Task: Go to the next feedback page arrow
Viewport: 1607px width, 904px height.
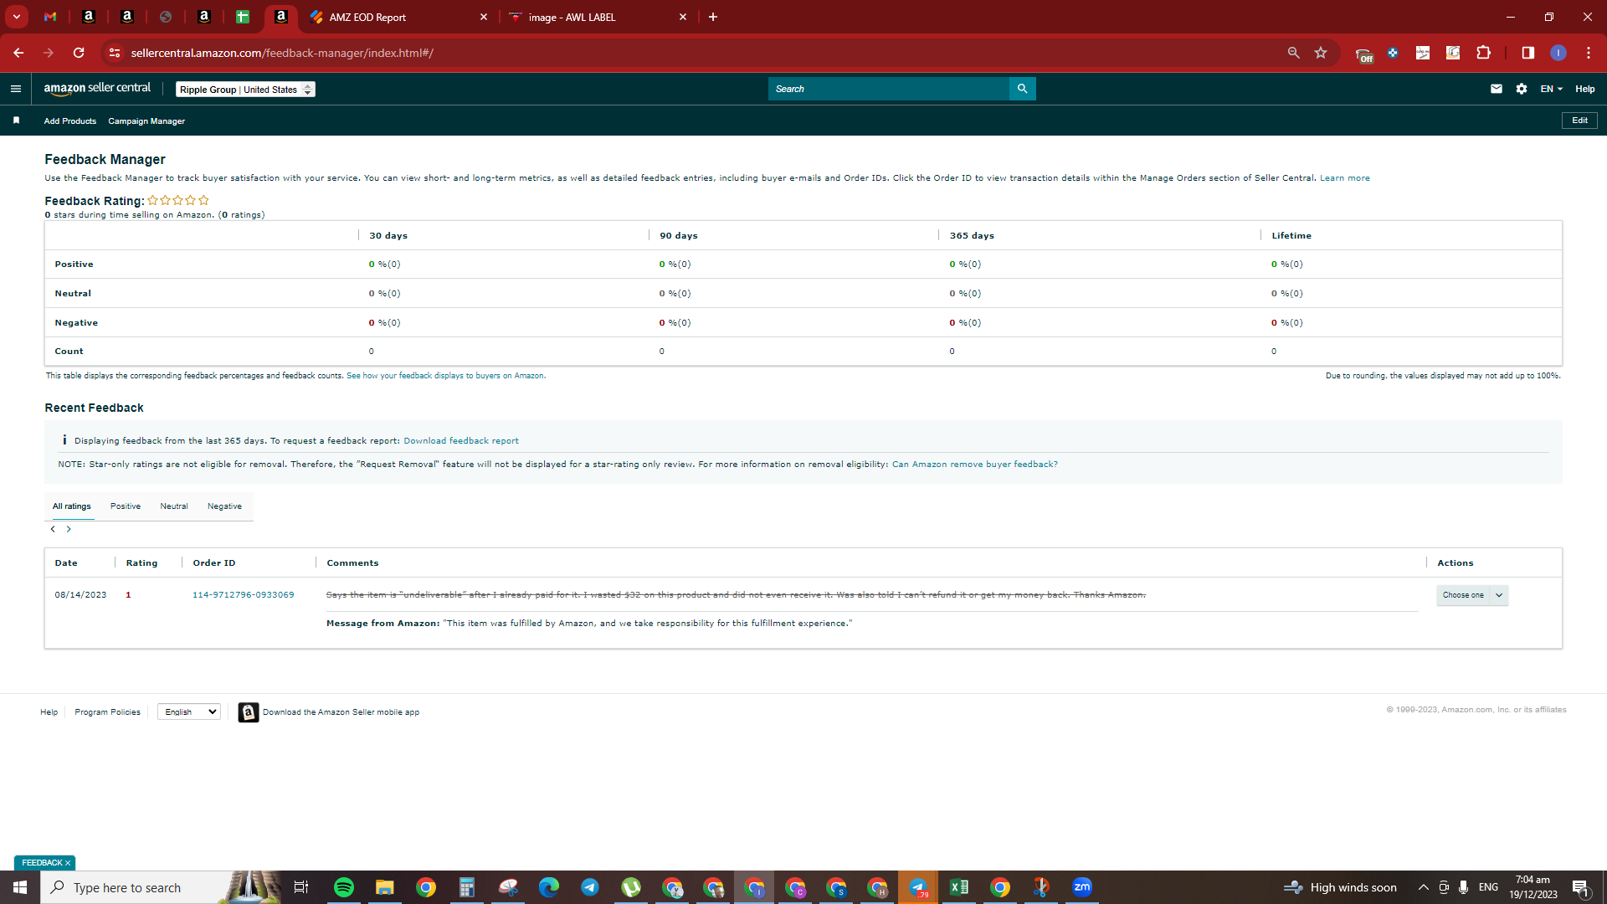Action: pyautogui.click(x=69, y=529)
